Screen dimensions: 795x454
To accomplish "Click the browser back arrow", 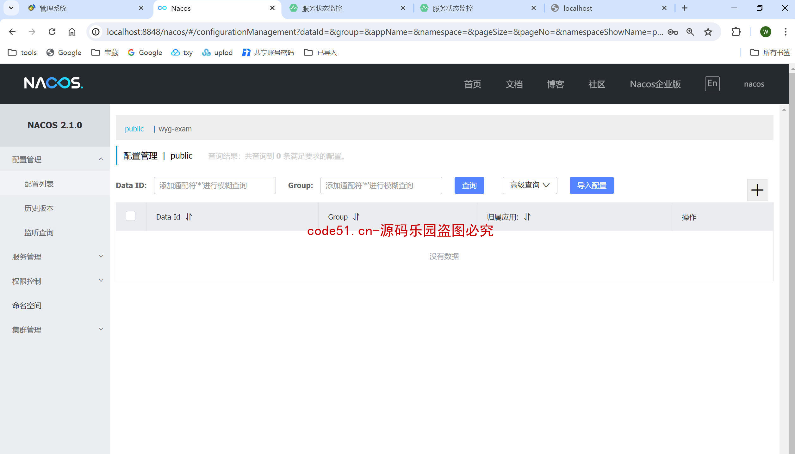I will pos(12,32).
